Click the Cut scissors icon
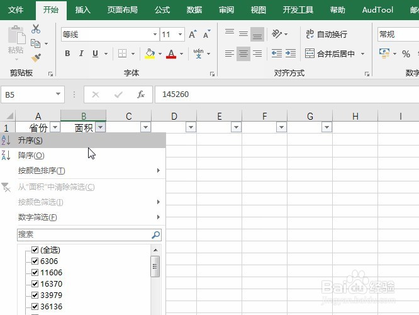The width and height of the screenshot is (419, 315). point(35,29)
